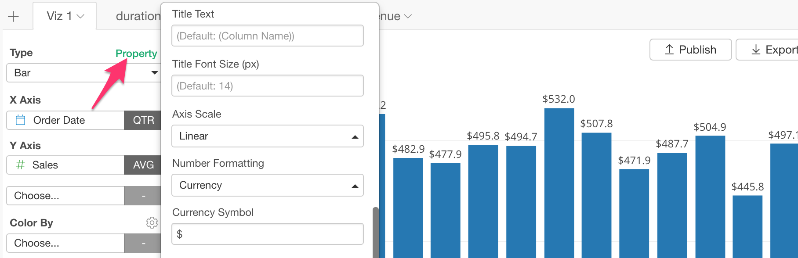Viewport: 798px width, 258px height.
Task: Click the calendar icon beside Order Date
Action: (20, 120)
